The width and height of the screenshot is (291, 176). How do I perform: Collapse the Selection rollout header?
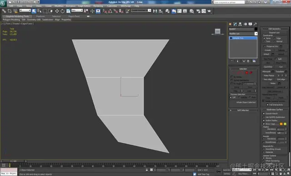point(243,69)
